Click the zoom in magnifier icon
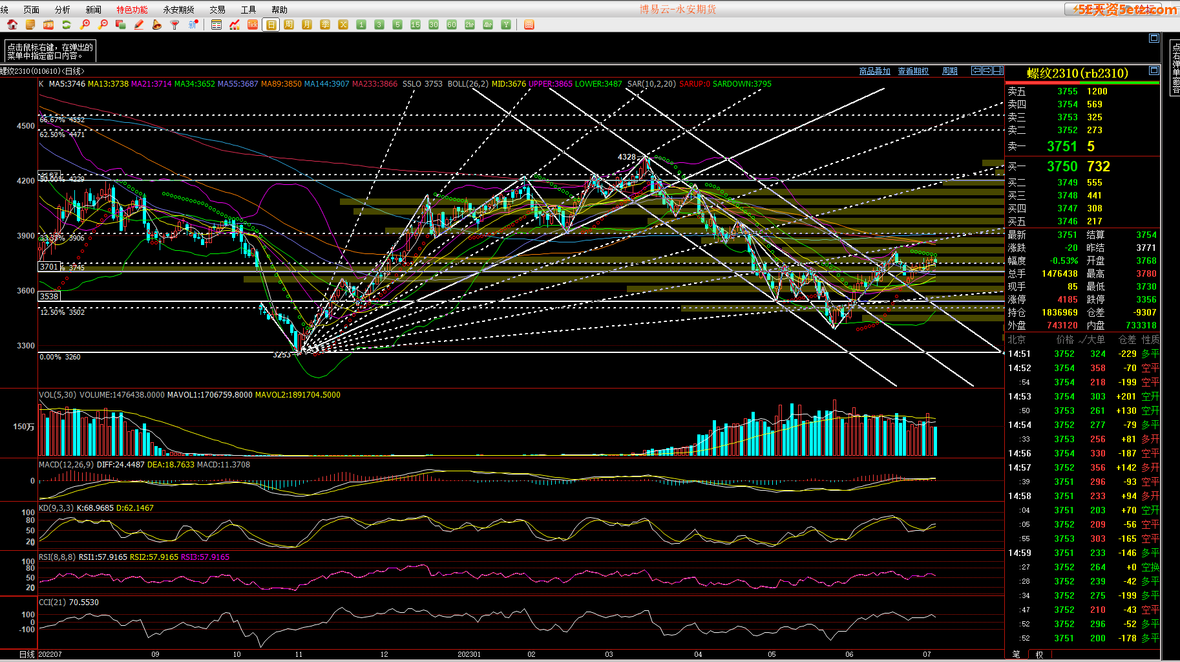The height and width of the screenshot is (662, 1180). [x=85, y=25]
